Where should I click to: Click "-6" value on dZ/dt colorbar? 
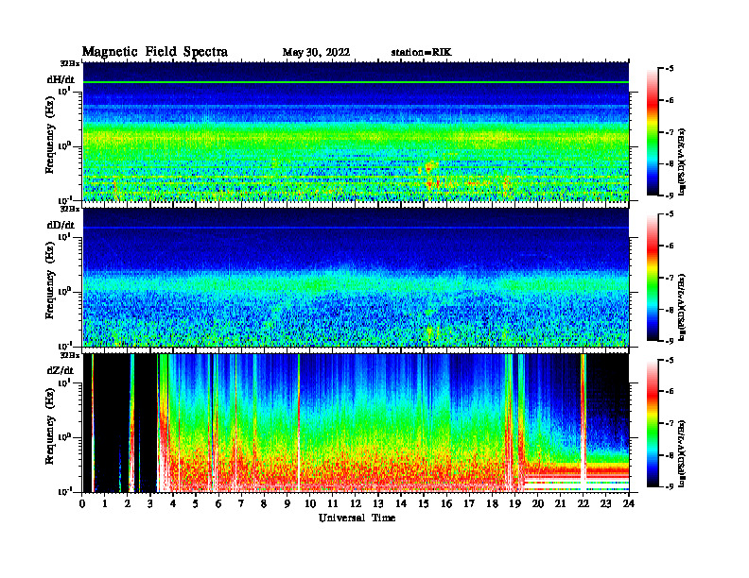[x=670, y=391]
